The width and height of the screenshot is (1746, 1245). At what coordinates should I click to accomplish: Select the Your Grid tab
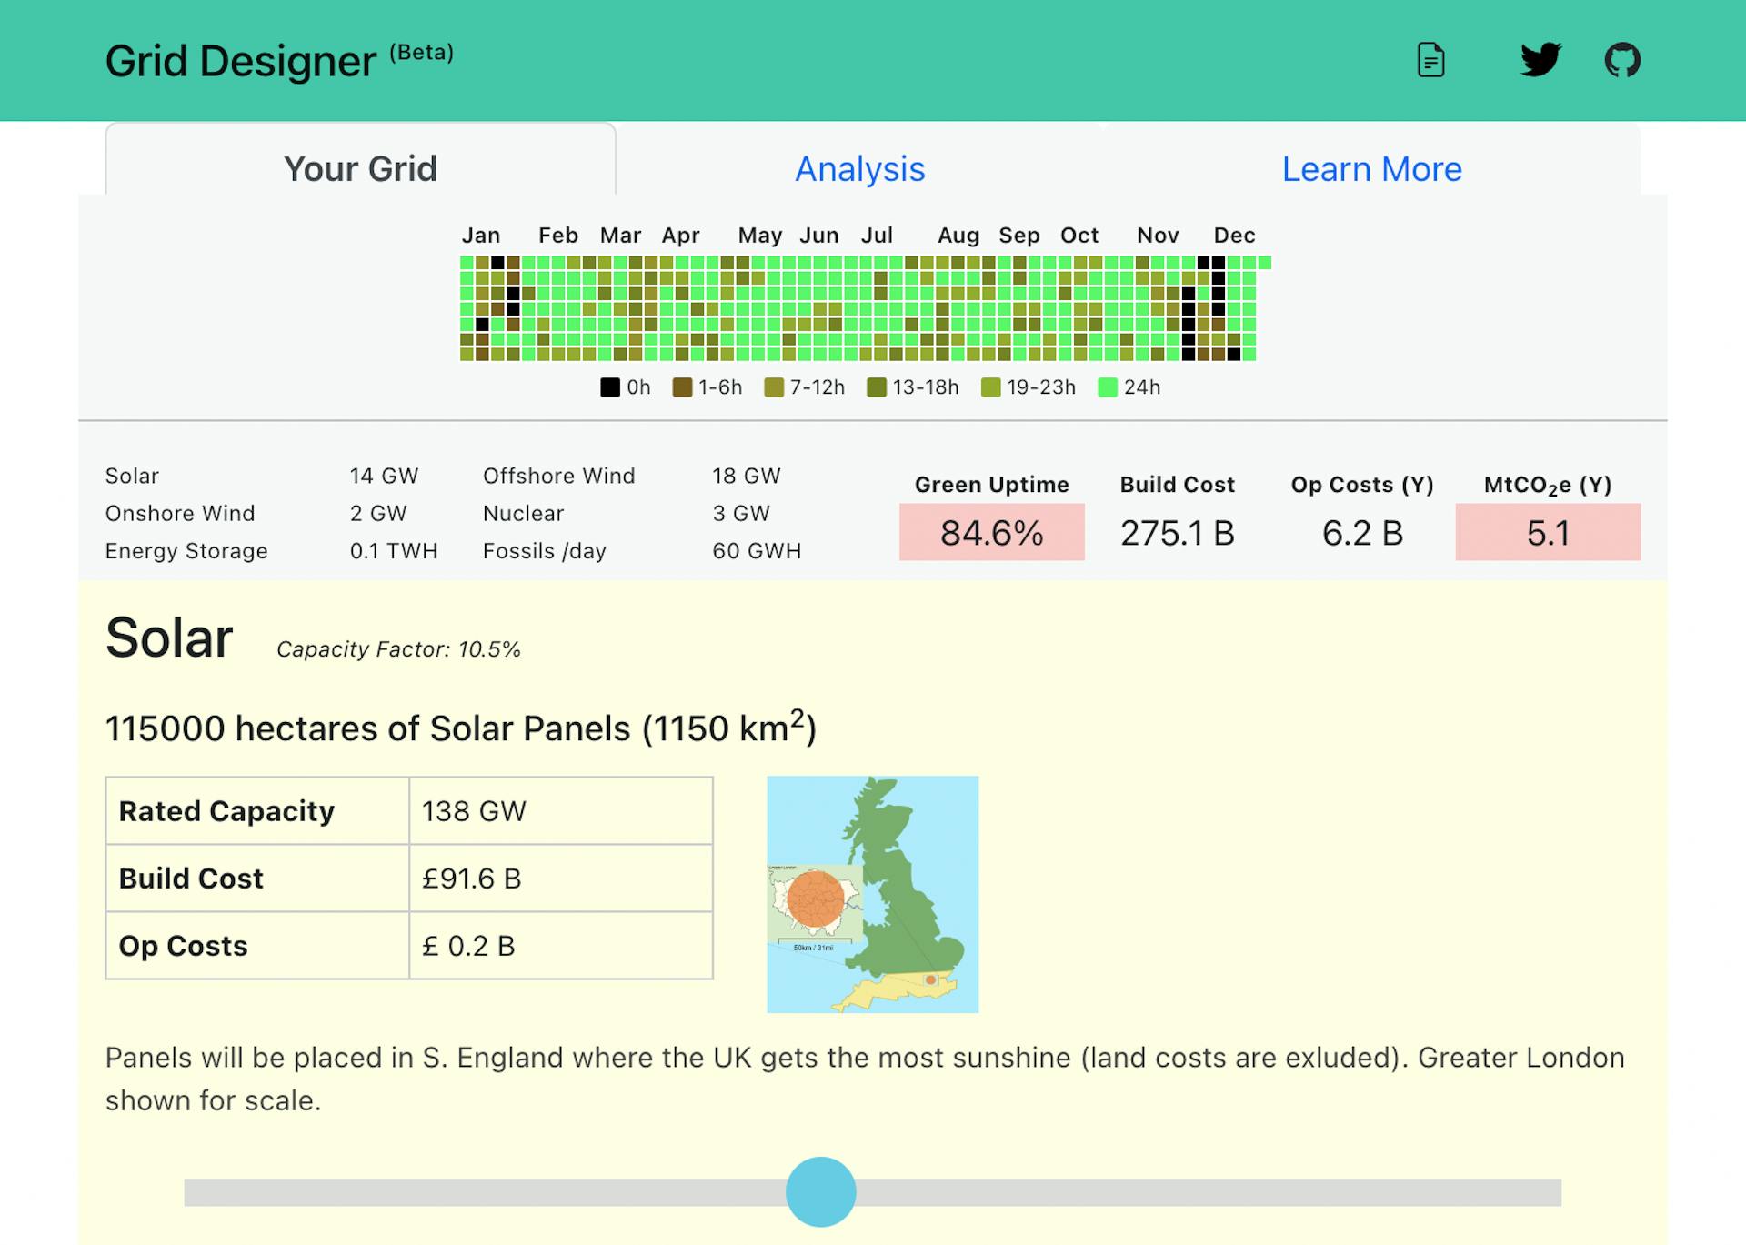360,169
